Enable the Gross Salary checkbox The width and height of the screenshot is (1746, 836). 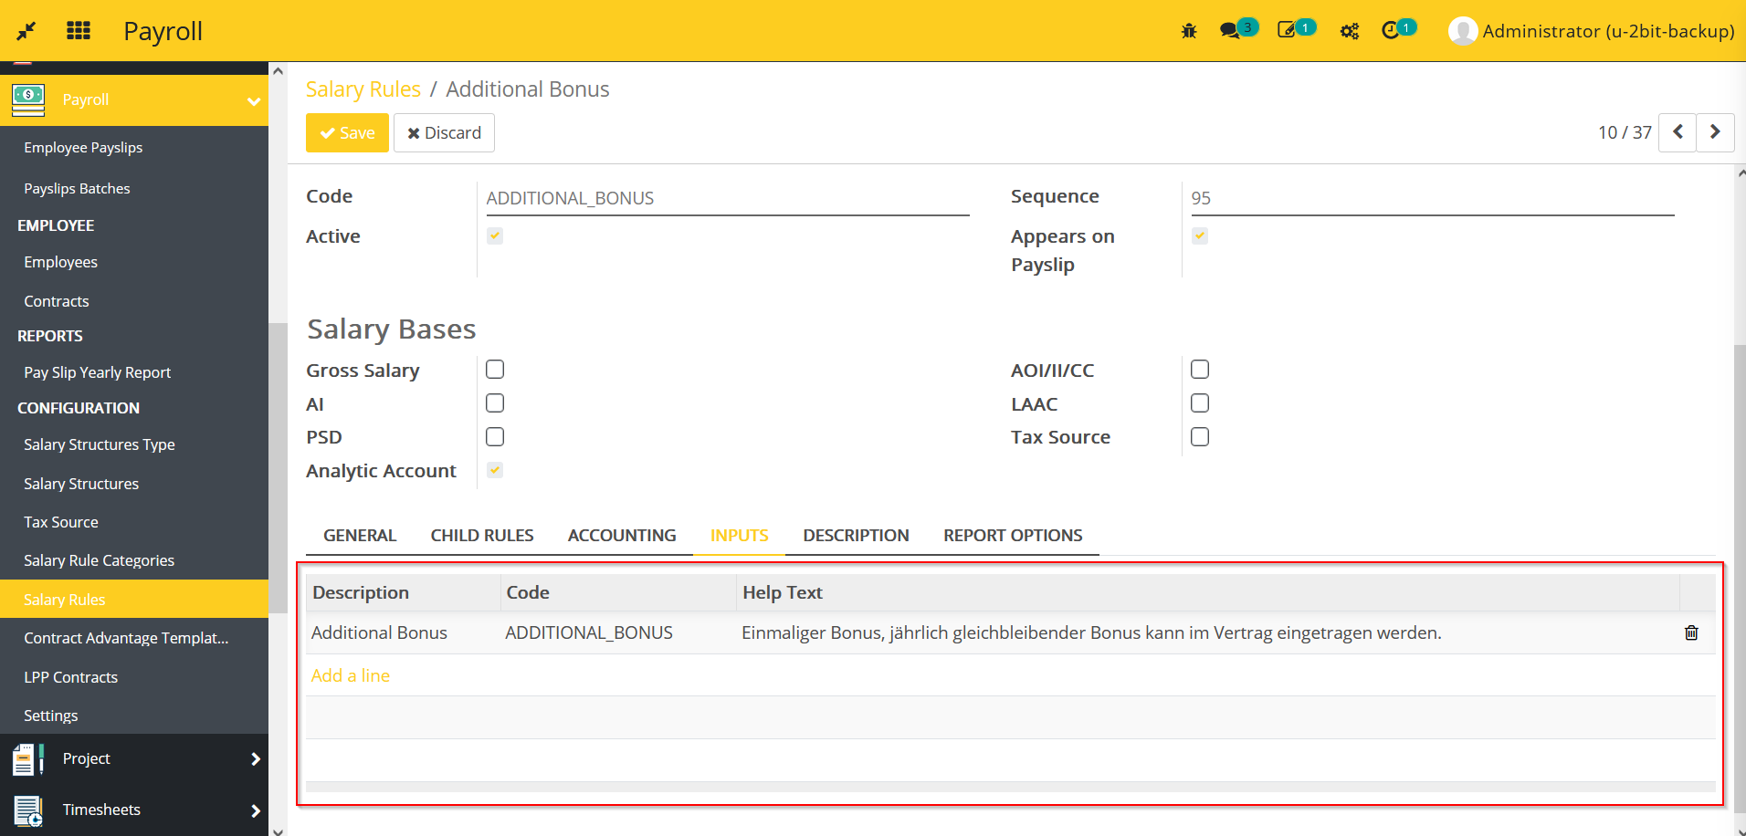point(495,370)
